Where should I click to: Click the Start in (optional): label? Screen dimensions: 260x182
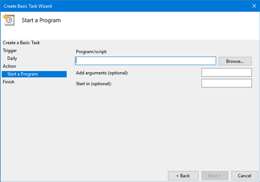point(94,84)
